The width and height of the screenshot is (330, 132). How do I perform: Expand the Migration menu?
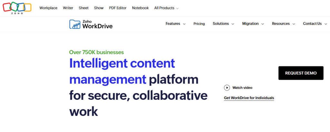click(253, 24)
